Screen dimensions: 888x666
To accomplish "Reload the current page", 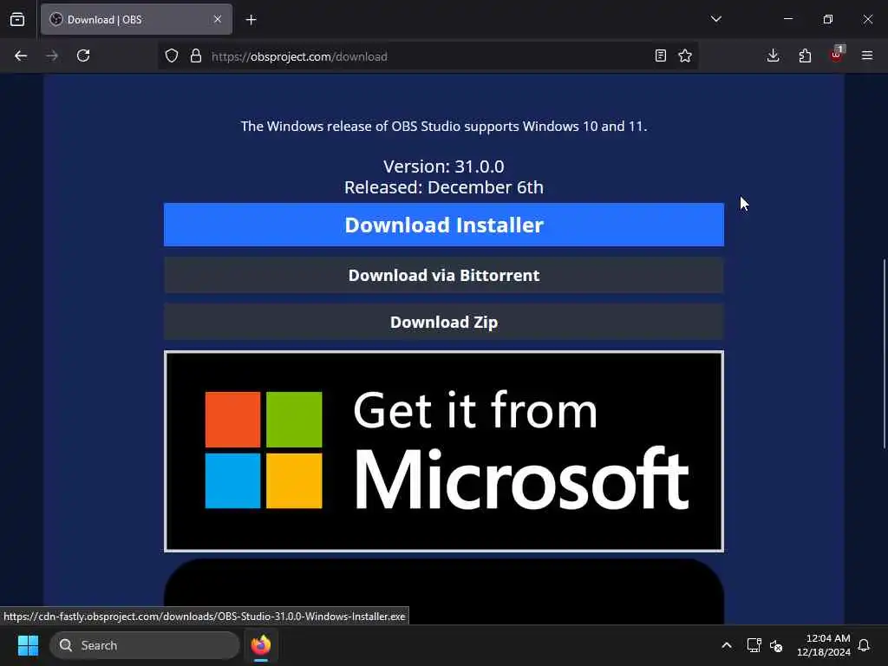I will click(x=83, y=55).
